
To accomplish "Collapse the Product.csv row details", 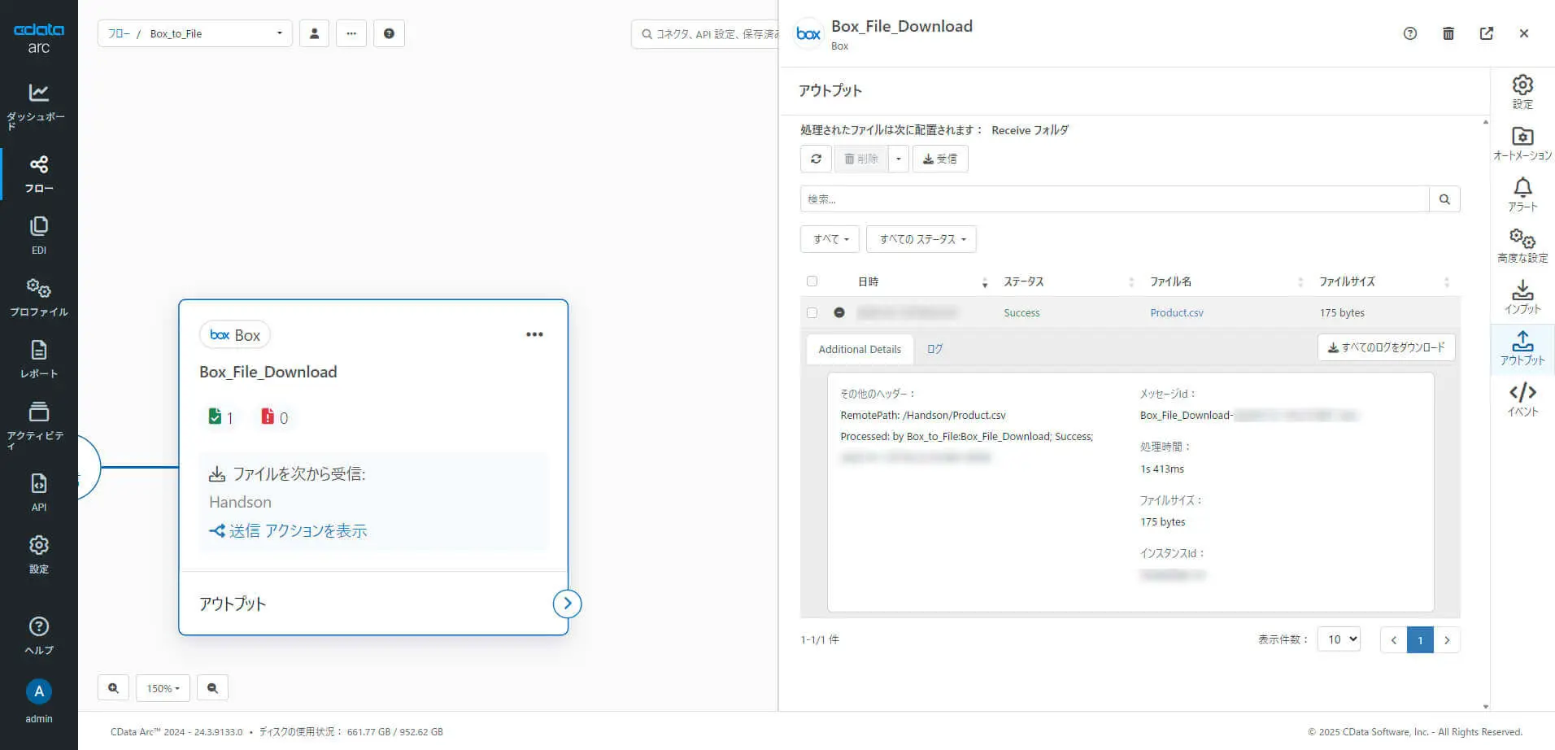I will (839, 312).
